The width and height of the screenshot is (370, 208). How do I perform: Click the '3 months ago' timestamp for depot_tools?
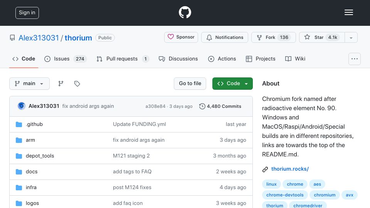coord(230,156)
